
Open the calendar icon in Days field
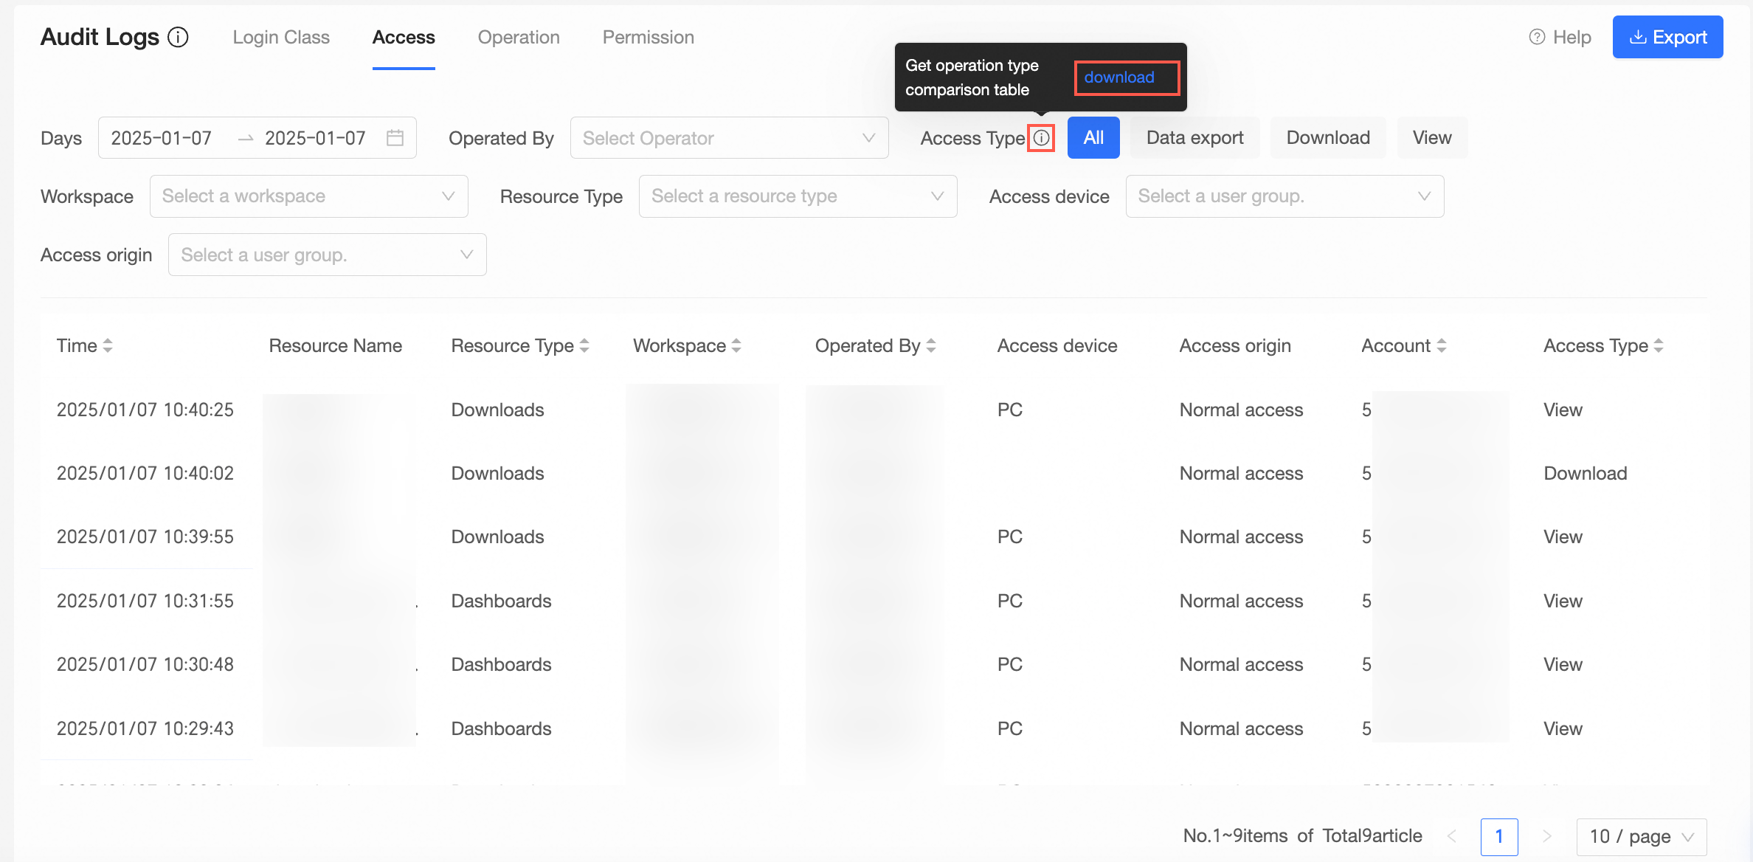395,138
